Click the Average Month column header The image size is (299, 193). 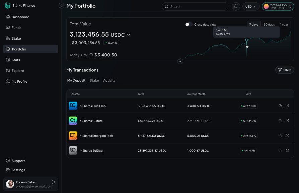(x=196, y=94)
